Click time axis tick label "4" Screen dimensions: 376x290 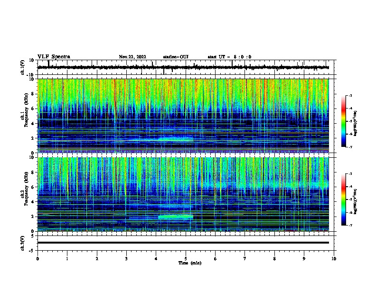(156, 259)
